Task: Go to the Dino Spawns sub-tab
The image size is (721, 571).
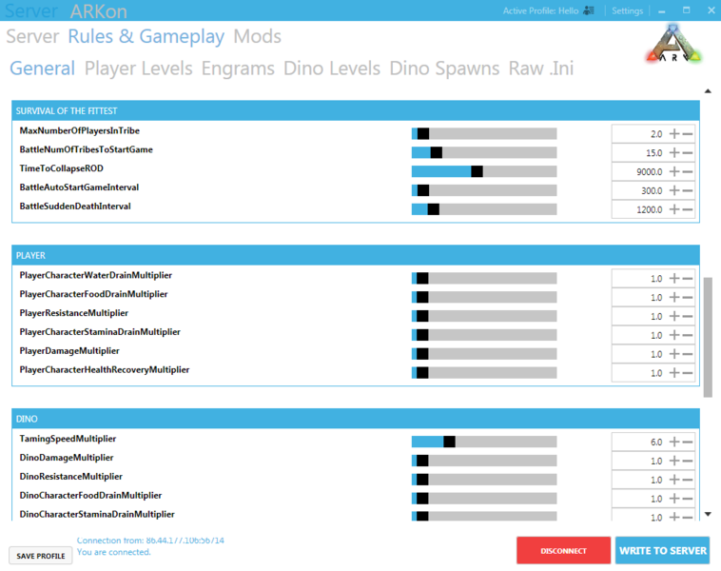Action: [x=444, y=69]
